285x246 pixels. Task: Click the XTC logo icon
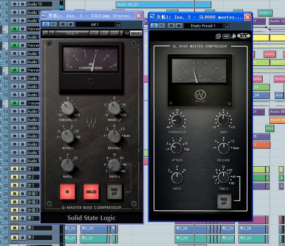244,36
